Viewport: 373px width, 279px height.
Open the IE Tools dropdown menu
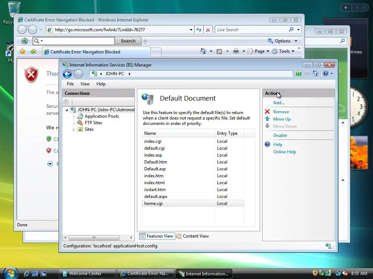tap(283, 51)
